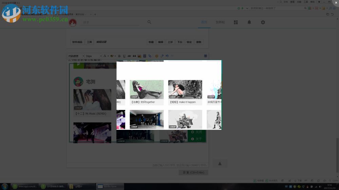Switch to the form window in the taskbar
Screen dimensions: 339x190
pyautogui.click(x=110, y=186)
